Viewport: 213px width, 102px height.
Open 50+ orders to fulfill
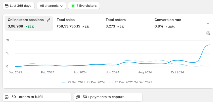click(x=37, y=97)
